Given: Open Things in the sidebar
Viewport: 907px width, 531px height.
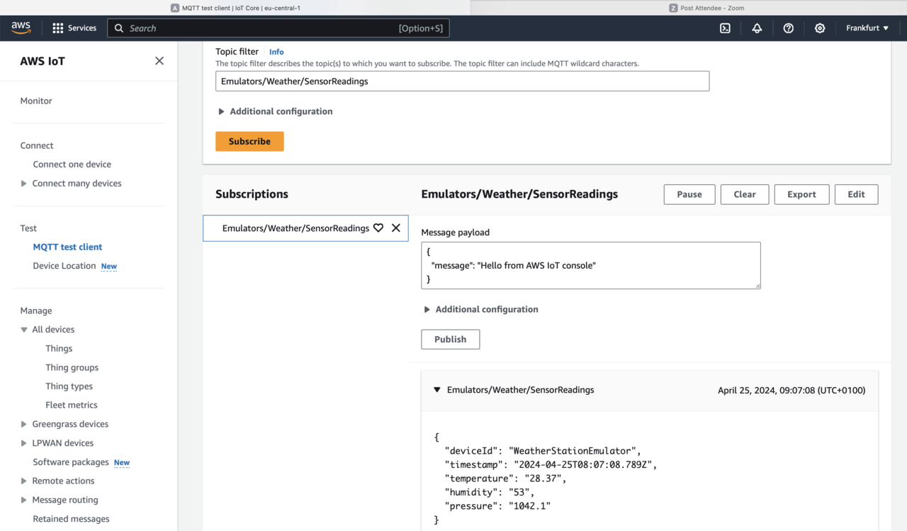Looking at the screenshot, I should coord(59,349).
